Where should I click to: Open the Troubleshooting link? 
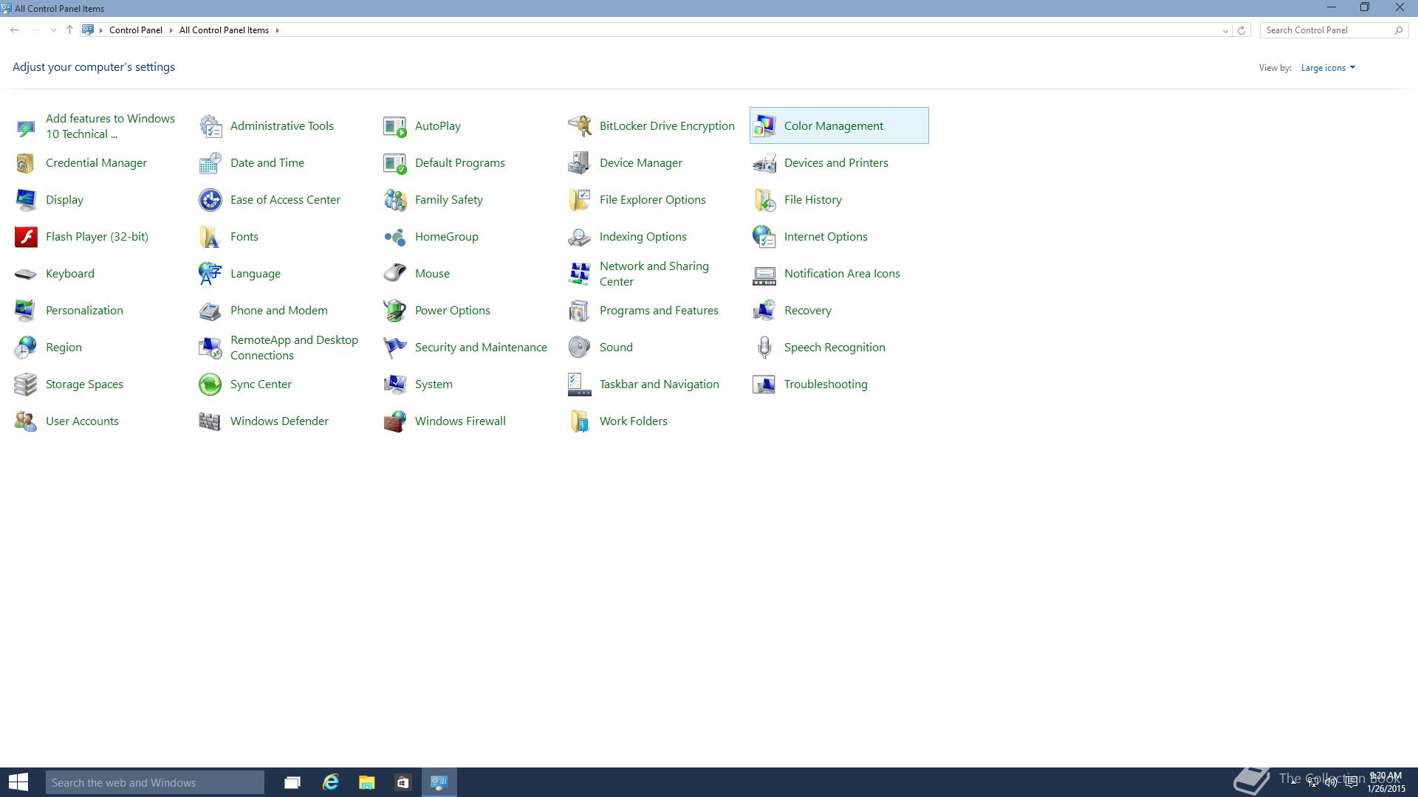[x=826, y=384]
